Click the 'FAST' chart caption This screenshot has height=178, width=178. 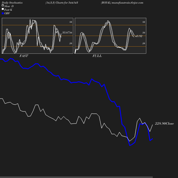[24, 56]
